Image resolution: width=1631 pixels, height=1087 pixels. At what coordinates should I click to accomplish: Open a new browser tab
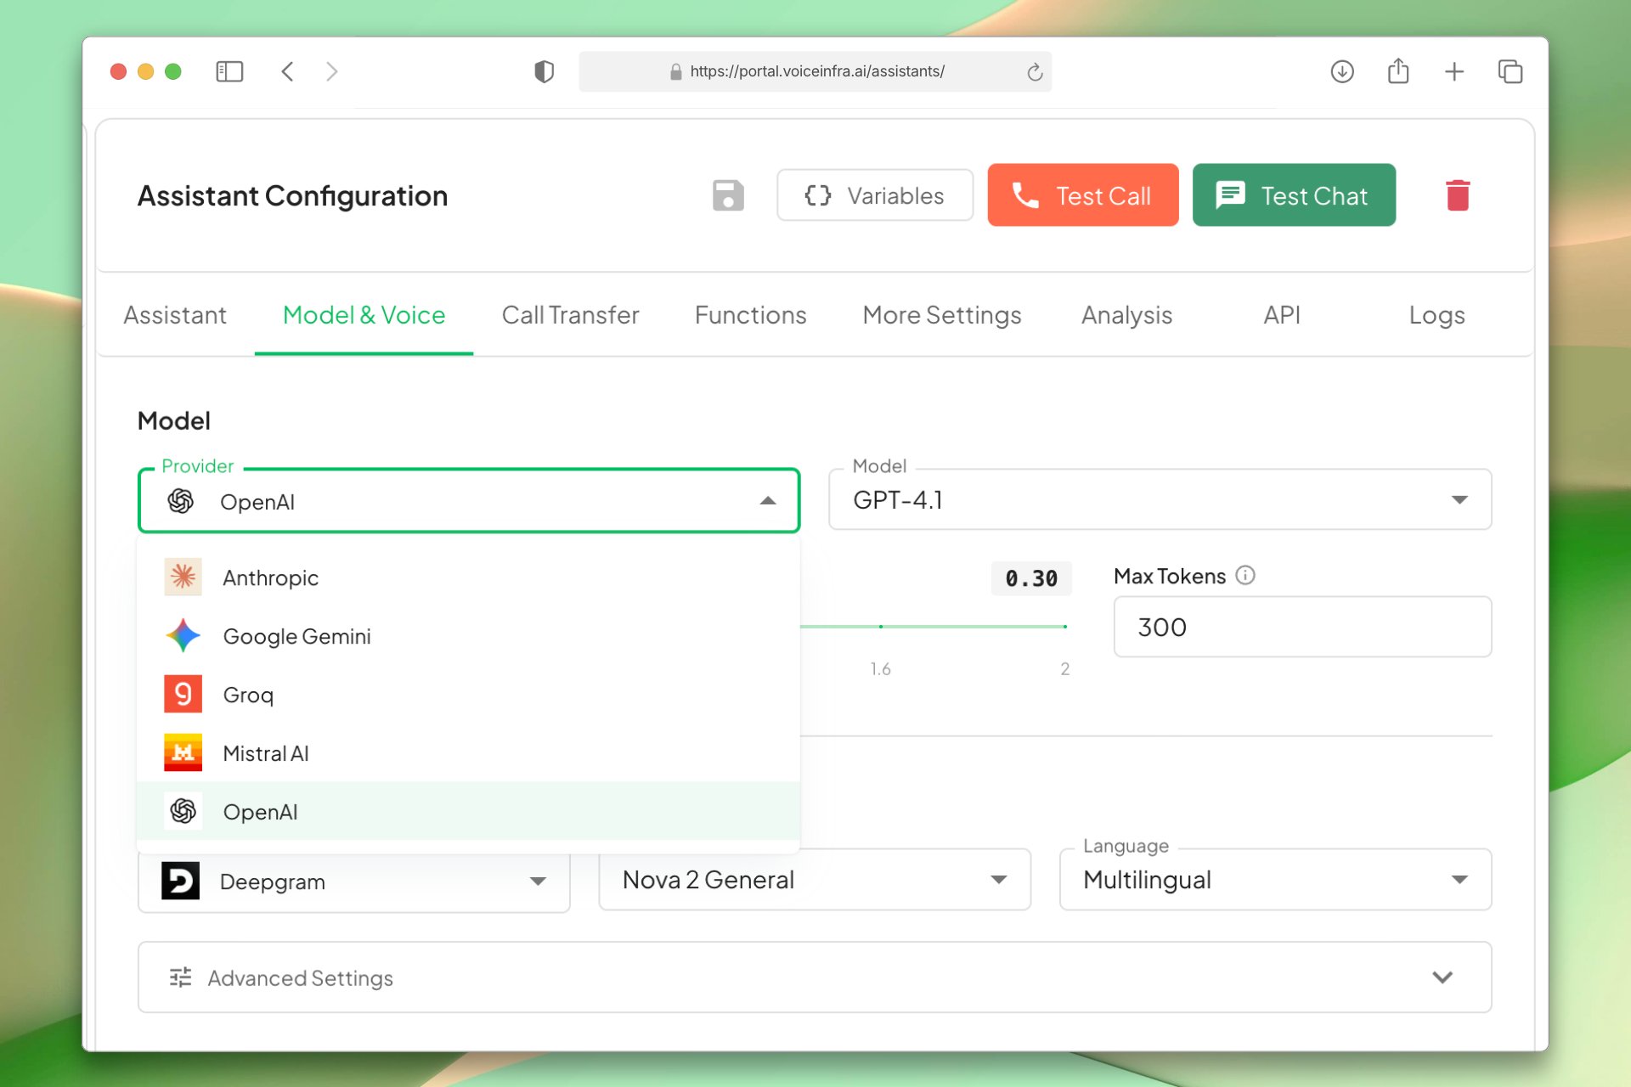coord(1454,71)
